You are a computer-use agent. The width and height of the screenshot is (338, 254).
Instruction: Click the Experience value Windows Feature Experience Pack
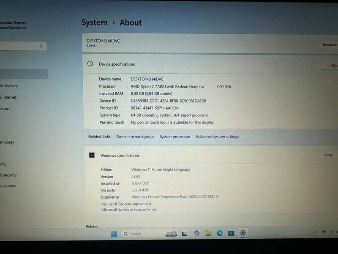(x=174, y=197)
